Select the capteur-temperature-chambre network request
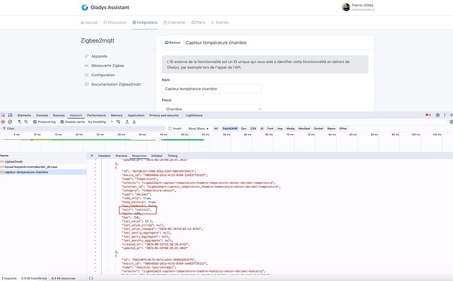The width and height of the screenshot is (453, 281). tap(26, 172)
